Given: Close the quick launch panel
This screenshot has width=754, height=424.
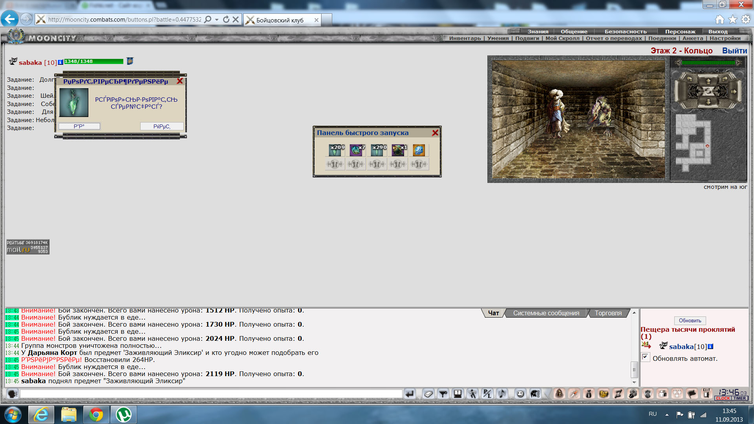Looking at the screenshot, I should [x=435, y=133].
